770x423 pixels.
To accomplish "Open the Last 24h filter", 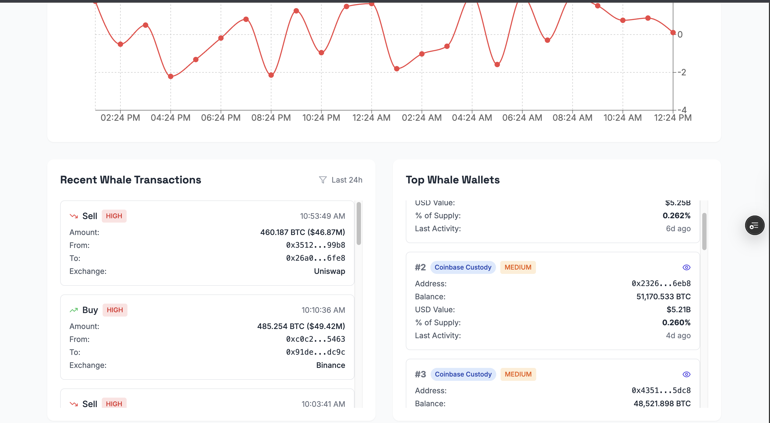I will (346, 180).
